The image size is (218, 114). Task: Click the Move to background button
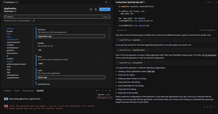(207, 30)
